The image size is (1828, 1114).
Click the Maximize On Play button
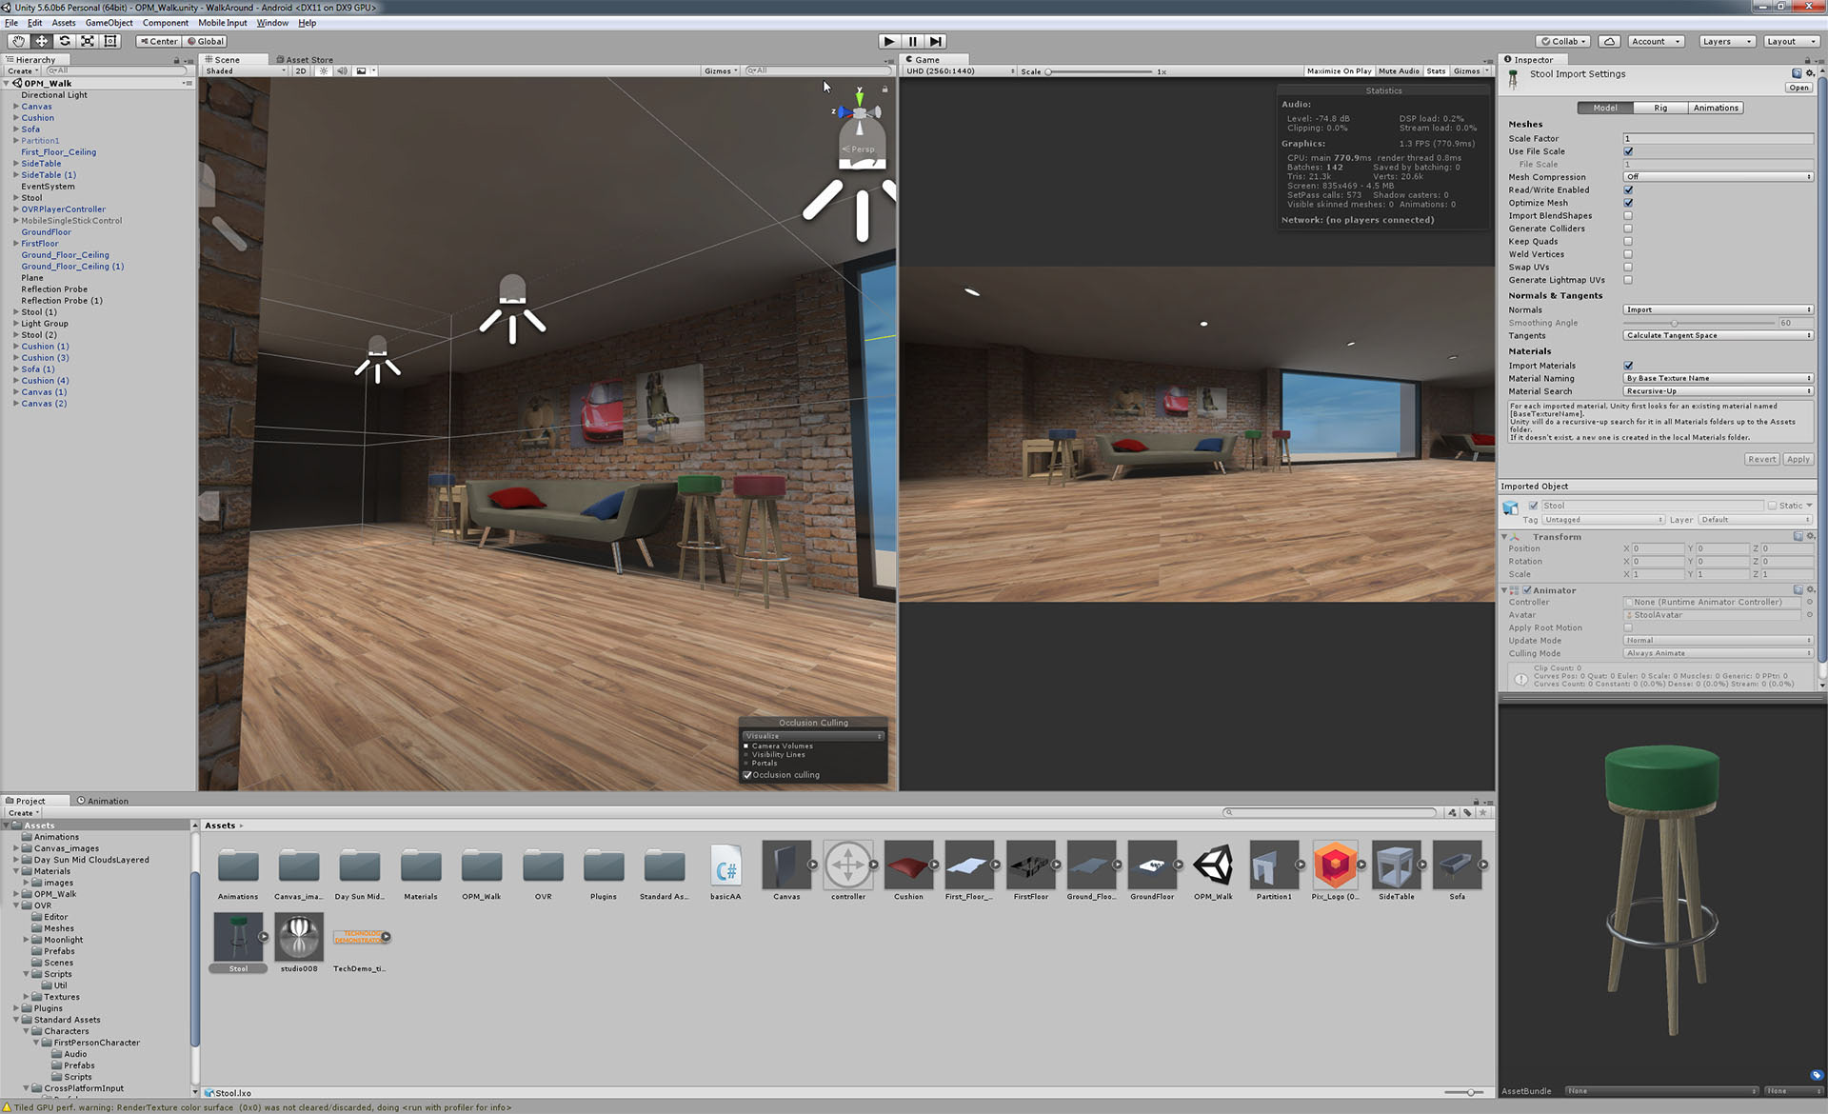coord(1339,71)
